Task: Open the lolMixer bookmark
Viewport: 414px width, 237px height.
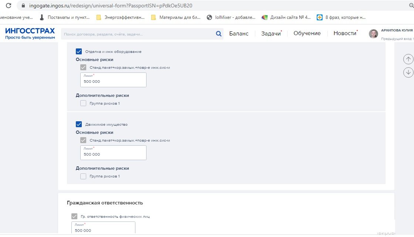Action: [231, 17]
